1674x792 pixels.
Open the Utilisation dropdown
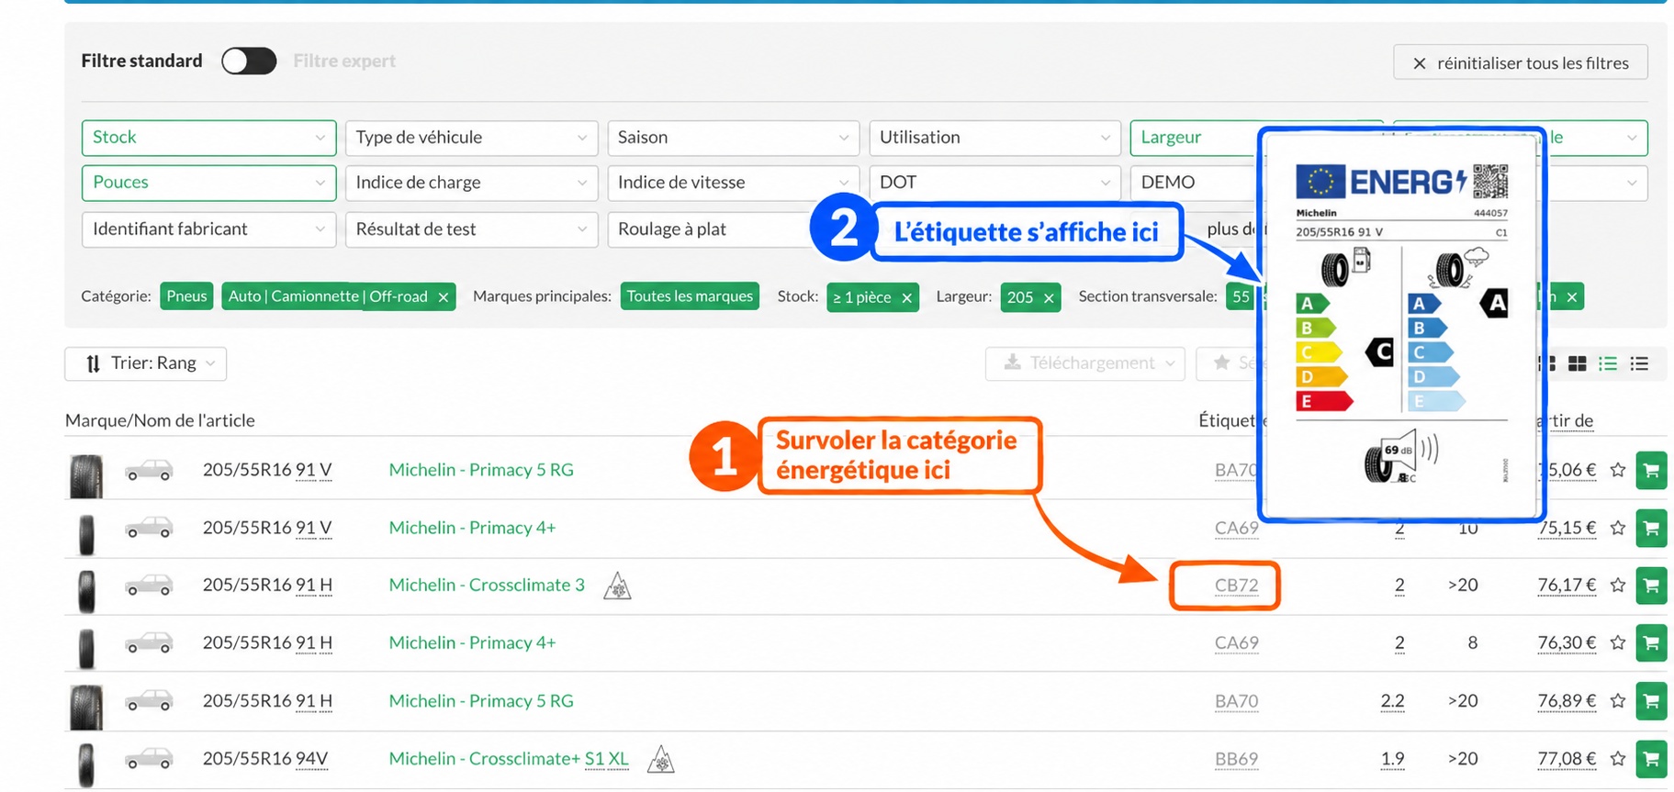(x=994, y=138)
